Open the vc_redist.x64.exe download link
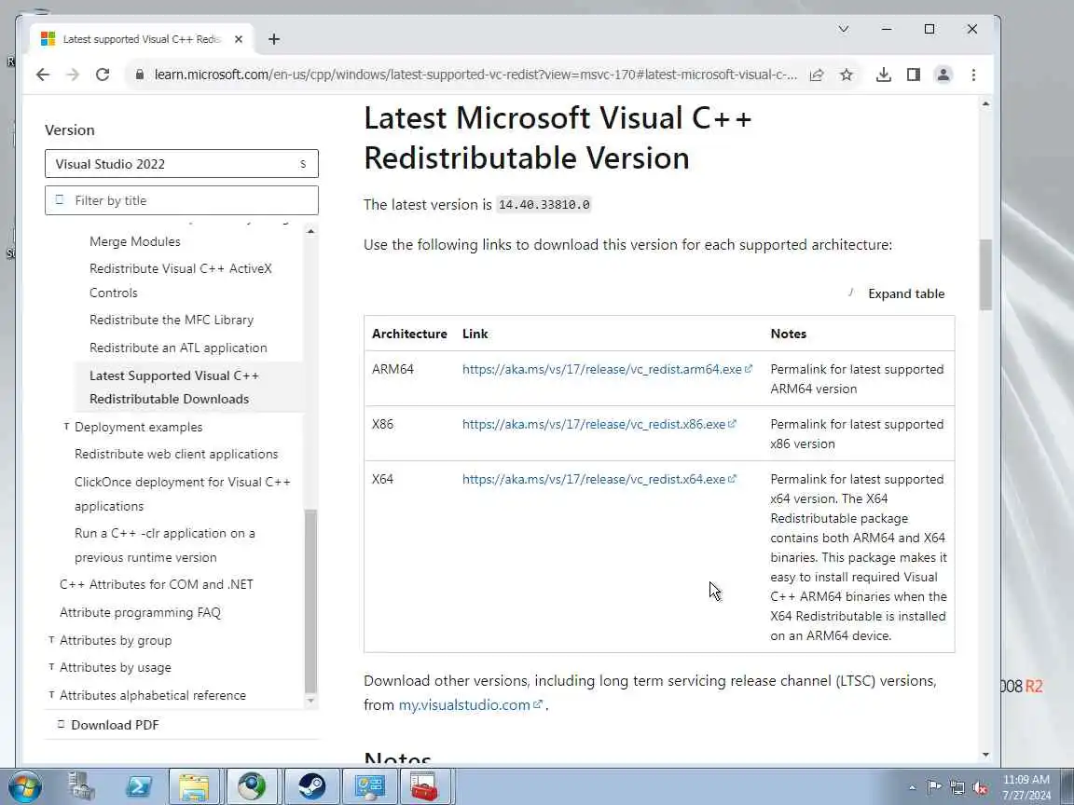 click(599, 479)
